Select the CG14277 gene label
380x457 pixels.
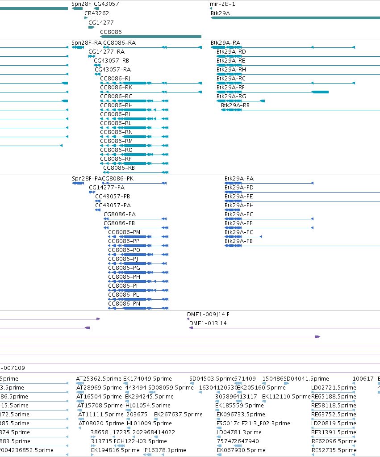[101, 23]
